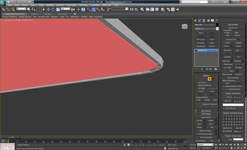This screenshot has height=150, width=247.
Task: Click the black object color swatch
Action: [217, 25]
